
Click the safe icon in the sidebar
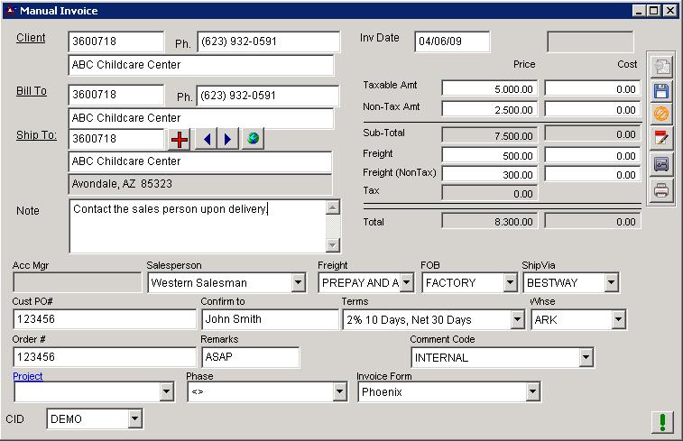661,164
